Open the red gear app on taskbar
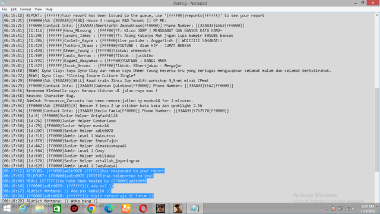Image resolution: width=380 pixels, height=214 pixels. tap(74, 209)
